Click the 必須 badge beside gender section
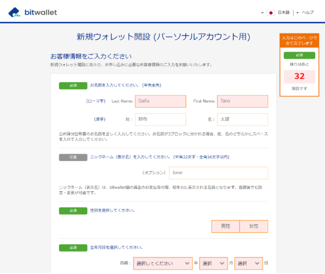The width and height of the screenshot is (325, 274). tap(73, 210)
